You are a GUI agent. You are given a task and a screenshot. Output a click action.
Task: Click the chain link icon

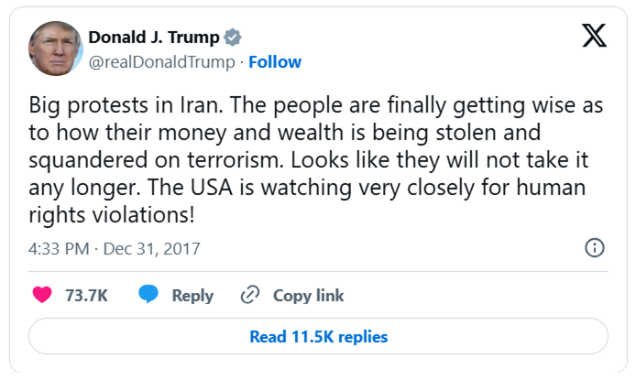249,295
